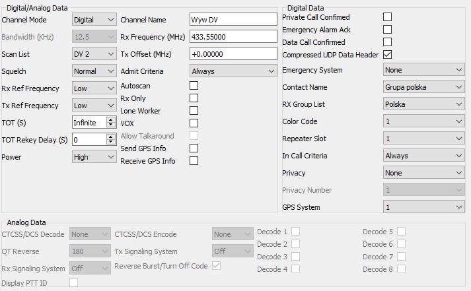471x291 pixels.
Task: Enable the Send GPS Info checkbox
Action: 194,148
